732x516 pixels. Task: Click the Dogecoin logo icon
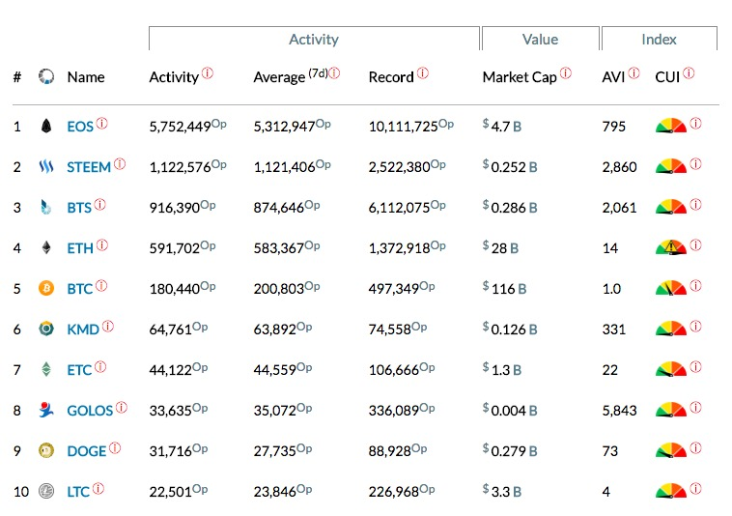pyautogui.click(x=45, y=450)
